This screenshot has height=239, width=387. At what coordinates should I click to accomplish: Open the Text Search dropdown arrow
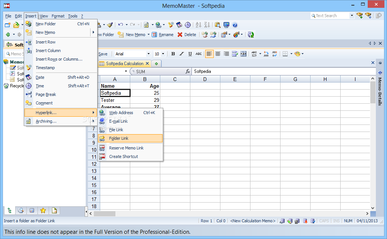coord(352,16)
